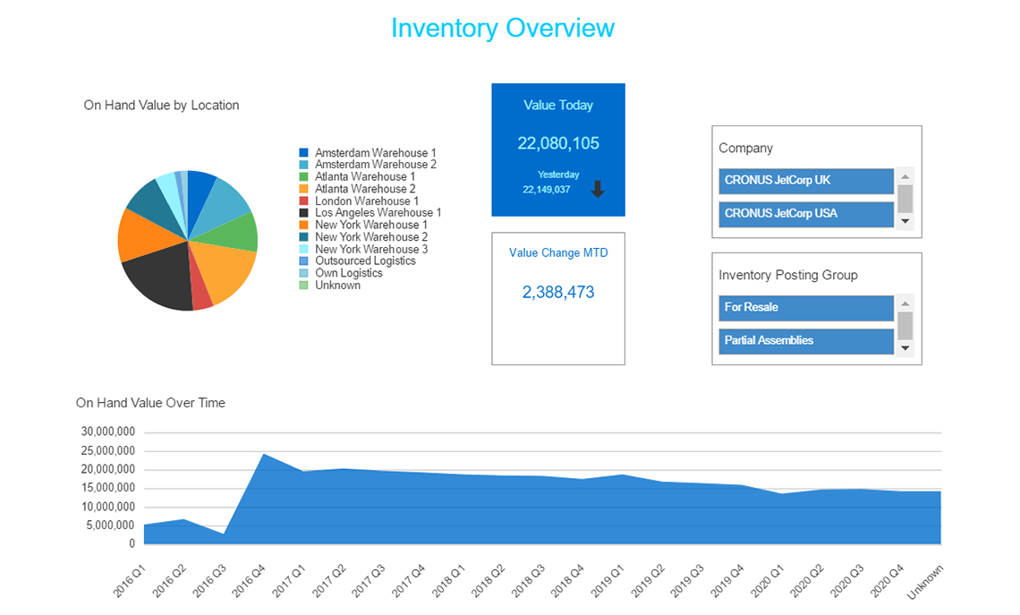Click the 2016 Q4 axis label
This screenshot has height=615, width=1020.
coord(251,580)
